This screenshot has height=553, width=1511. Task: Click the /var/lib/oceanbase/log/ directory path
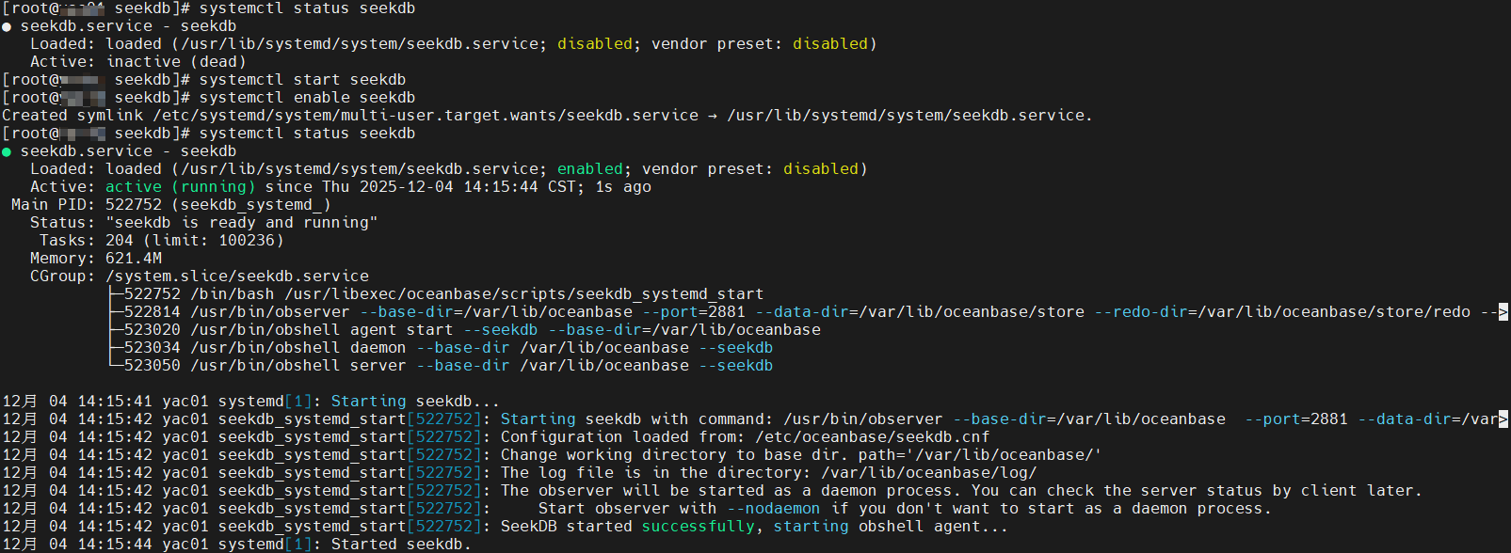928,473
